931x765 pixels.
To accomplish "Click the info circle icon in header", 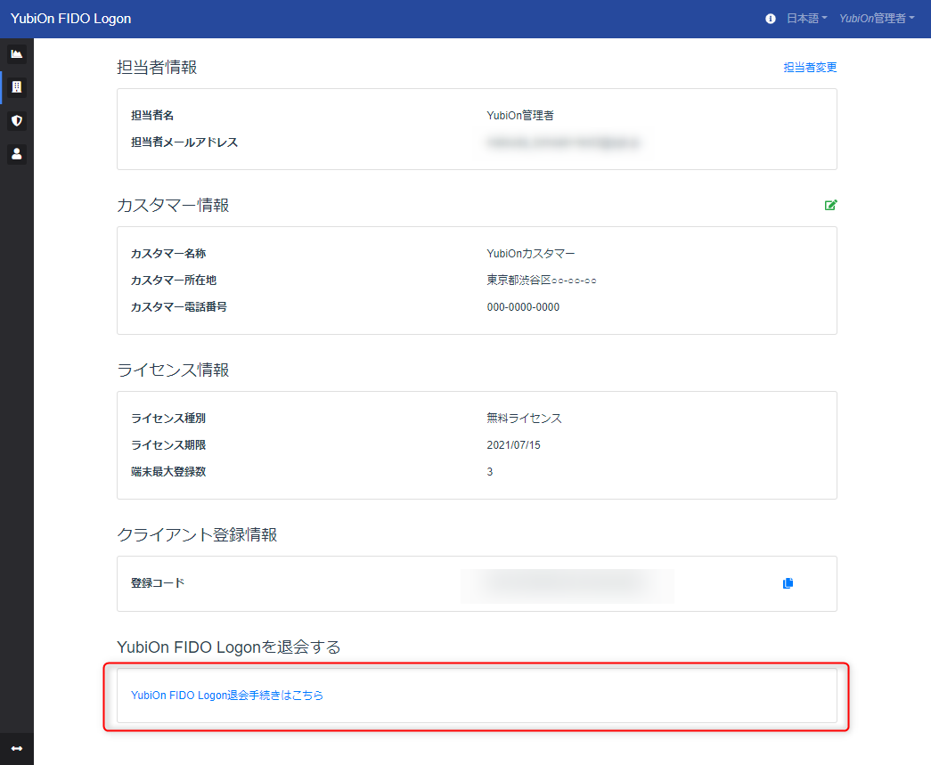I will pos(770,19).
